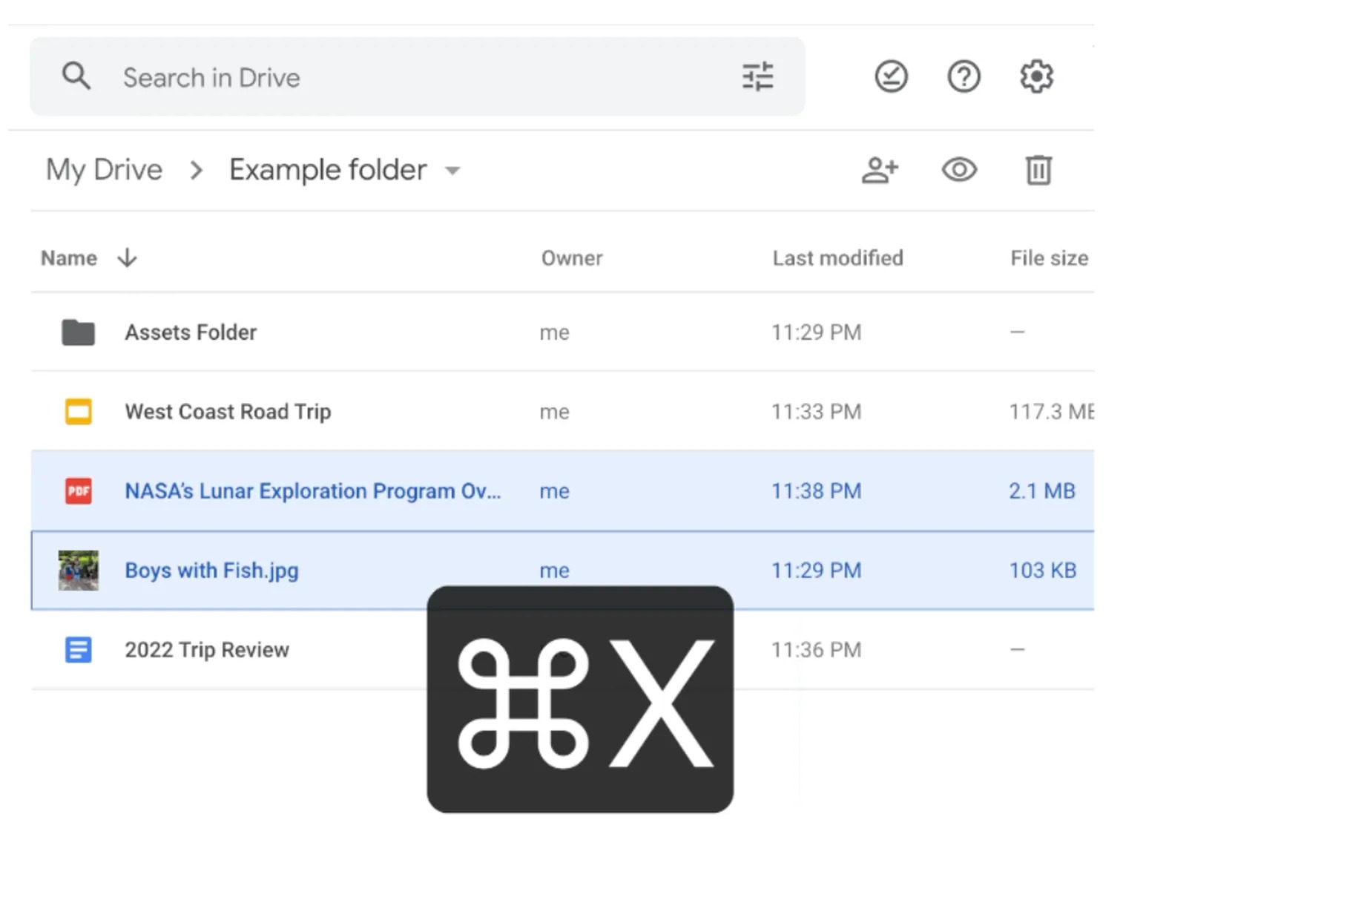Open the Example folder dropdown menu
Screen dimensions: 1350x900
point(453,170)
